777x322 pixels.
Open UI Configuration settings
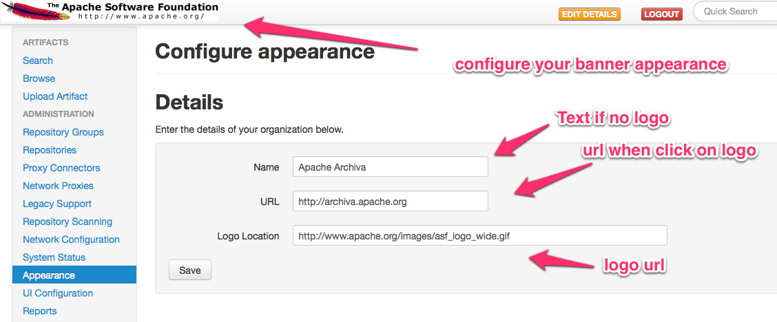click(x=58, y=293)
